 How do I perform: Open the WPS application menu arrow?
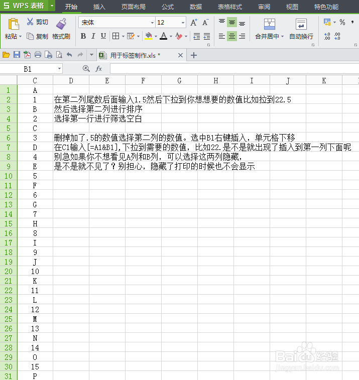[52, 6]
